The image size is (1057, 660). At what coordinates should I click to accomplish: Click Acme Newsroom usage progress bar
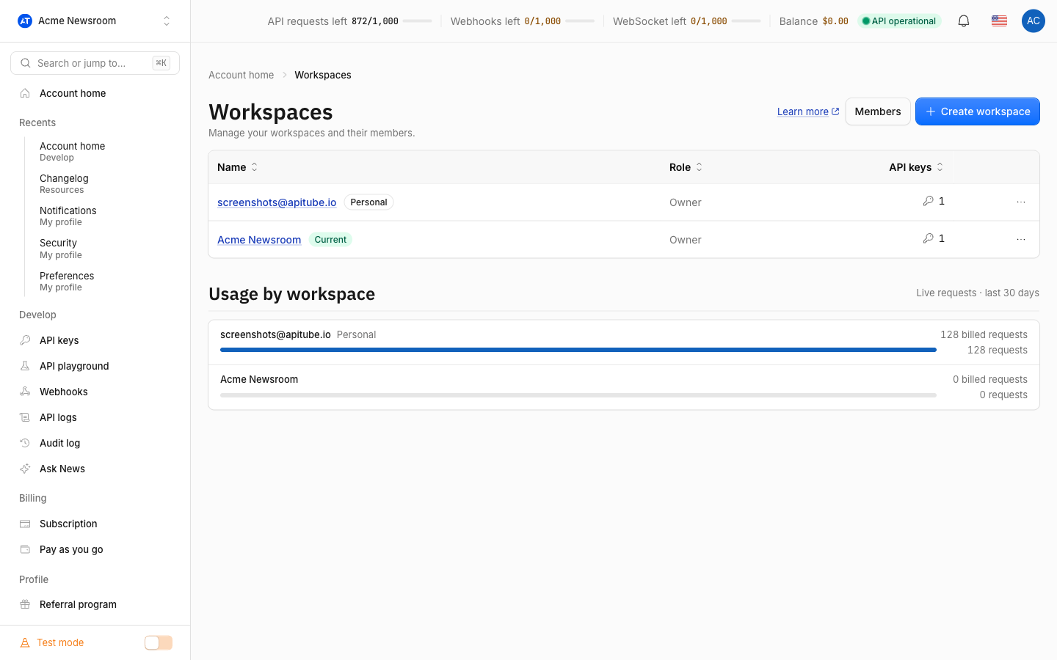click(x=578, y=395)
